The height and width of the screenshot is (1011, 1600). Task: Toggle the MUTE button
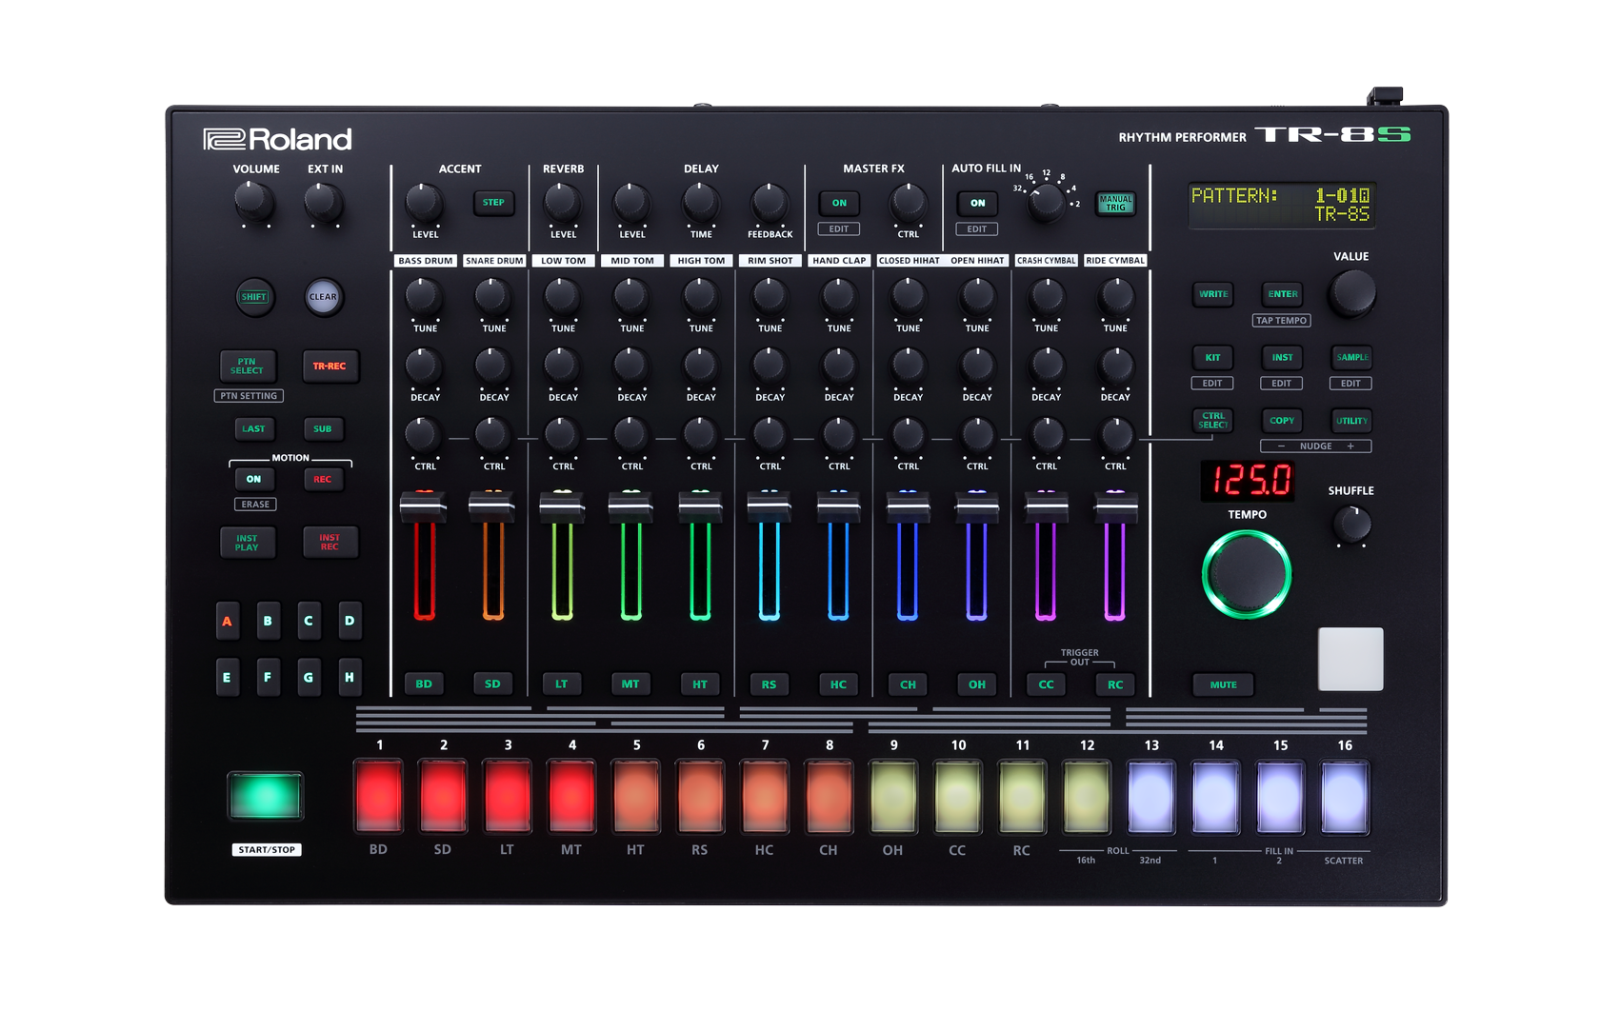[x=1224, y=685]
